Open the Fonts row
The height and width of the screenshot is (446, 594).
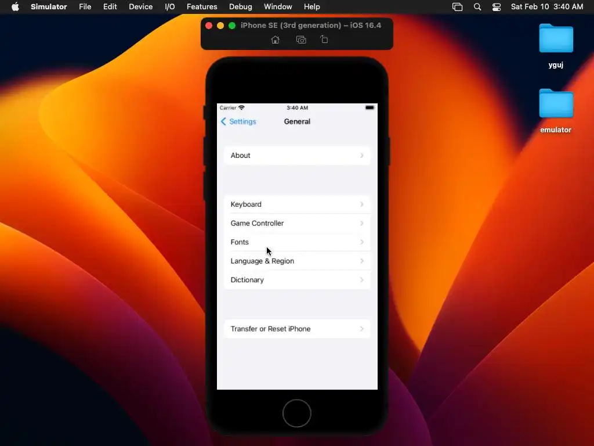click(298, 242)
